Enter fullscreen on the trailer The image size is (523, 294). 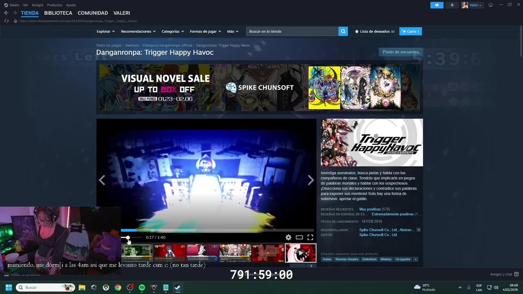(310, 237)
